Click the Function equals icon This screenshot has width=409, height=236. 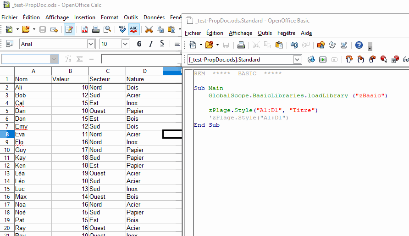(x=91, y=59)
